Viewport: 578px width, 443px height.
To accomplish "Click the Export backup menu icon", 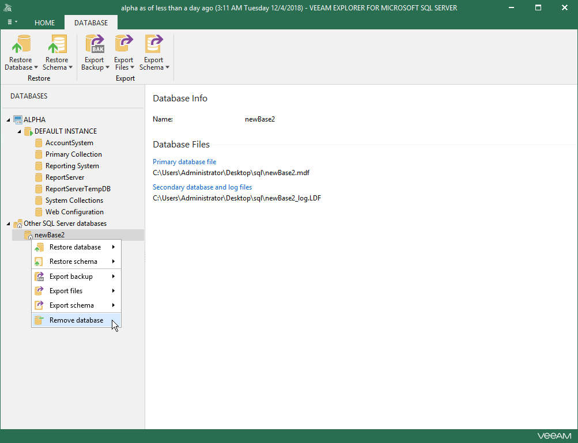I will (x=39, y=277).
